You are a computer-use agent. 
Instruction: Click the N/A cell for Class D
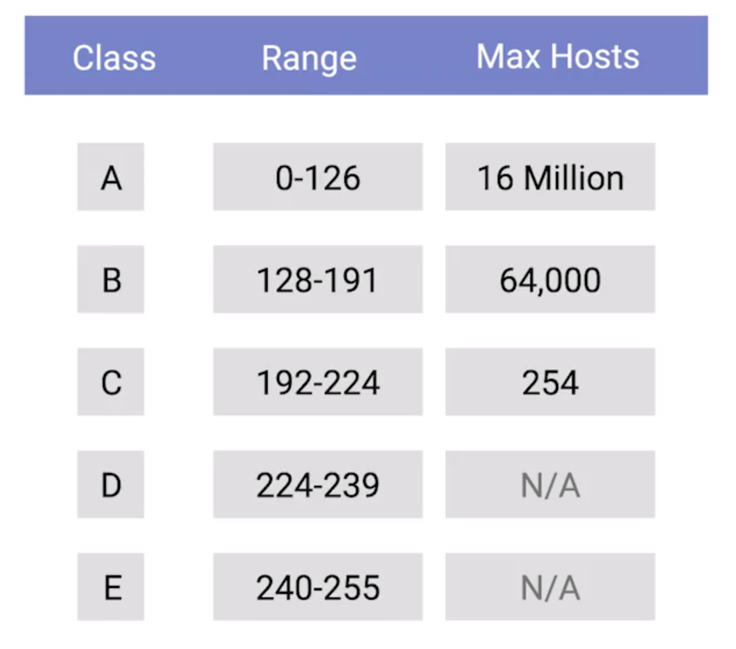(550, 485)
